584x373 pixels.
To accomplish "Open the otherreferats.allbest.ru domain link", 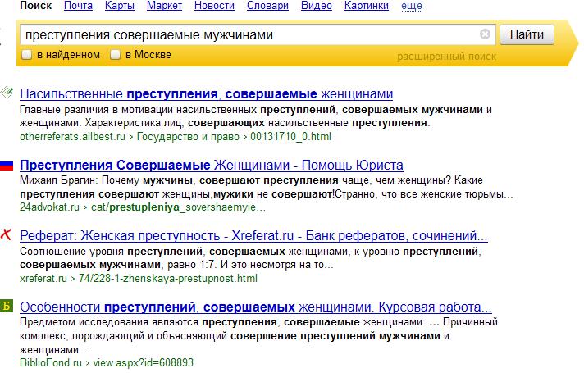I will [x=73, y=137].
